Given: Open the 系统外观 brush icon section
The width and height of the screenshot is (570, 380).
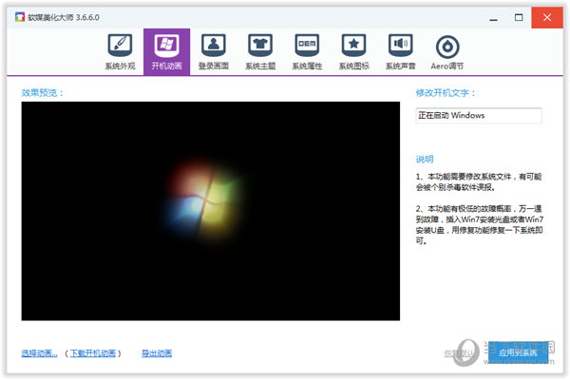Looking at the screenshot, I should (x=120, y=52).
